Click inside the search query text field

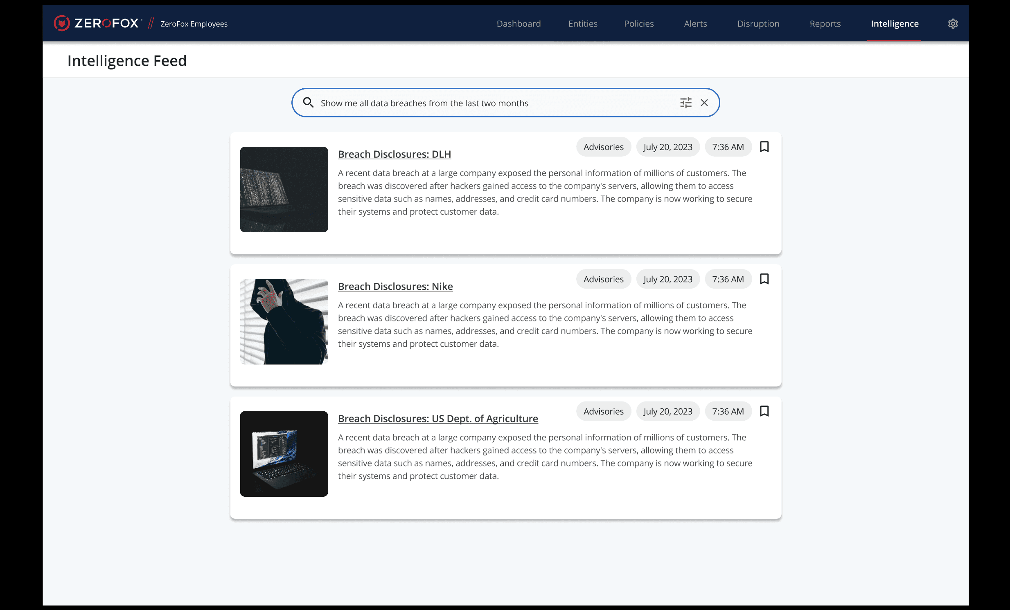pyautogui.click(x=492, y=103)
